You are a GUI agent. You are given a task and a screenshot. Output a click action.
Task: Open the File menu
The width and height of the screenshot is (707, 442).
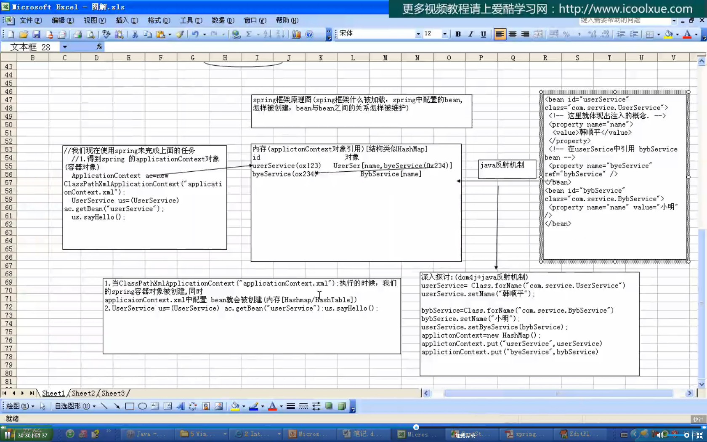coord(31,20)
